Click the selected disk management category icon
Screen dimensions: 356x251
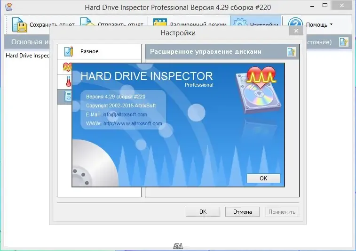point(68,97)
